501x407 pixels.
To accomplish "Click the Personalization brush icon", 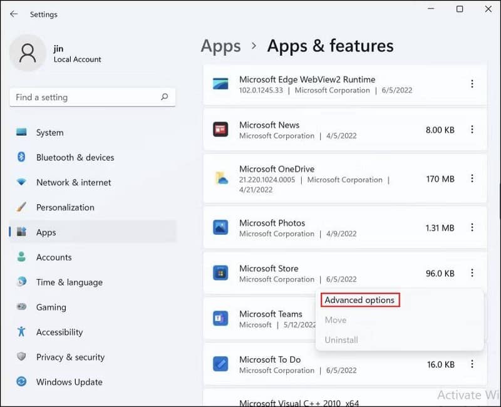I will [21, 207].
